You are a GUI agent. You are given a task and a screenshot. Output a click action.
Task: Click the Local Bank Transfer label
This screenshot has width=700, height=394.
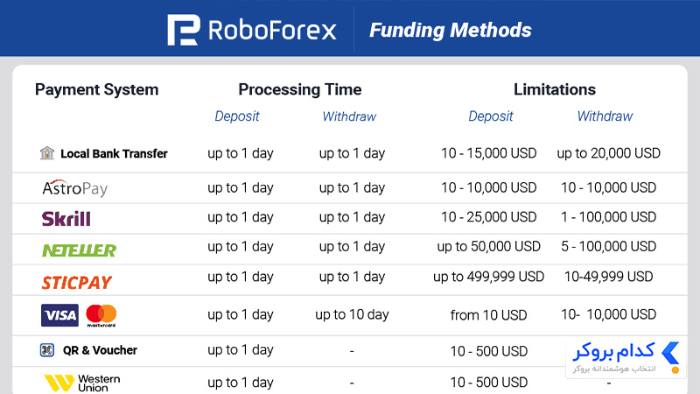tap(115, 154)
